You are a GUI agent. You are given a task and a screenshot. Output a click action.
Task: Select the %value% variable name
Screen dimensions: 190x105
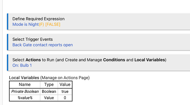tap(25, 98)
